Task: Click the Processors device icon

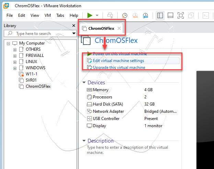Action: [90, 97]
